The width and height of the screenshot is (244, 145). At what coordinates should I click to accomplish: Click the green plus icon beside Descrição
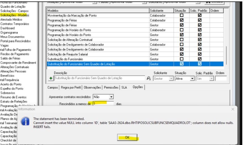tap(51, 78)
